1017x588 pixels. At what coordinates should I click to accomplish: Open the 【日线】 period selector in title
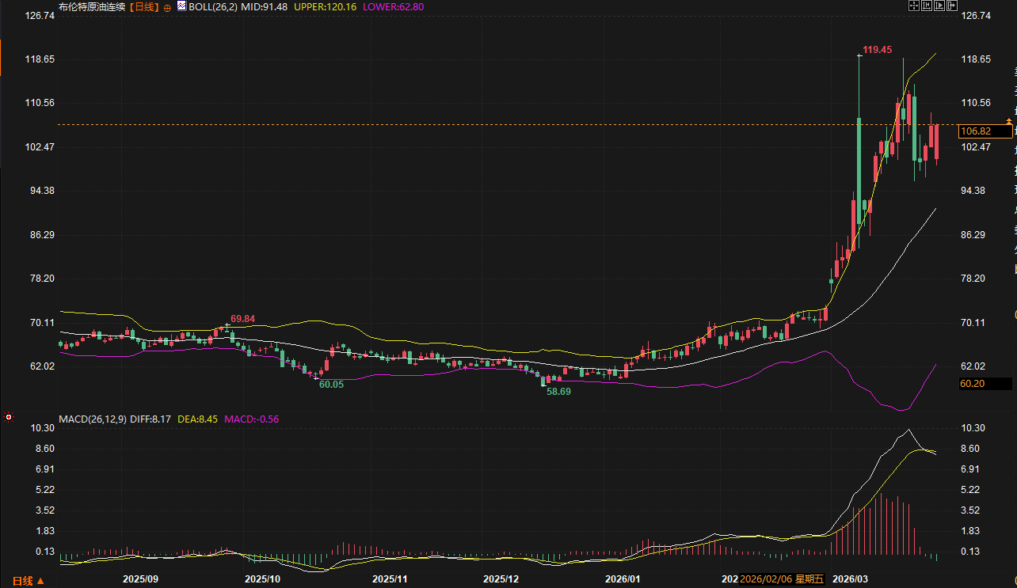(x=145, y=6)
